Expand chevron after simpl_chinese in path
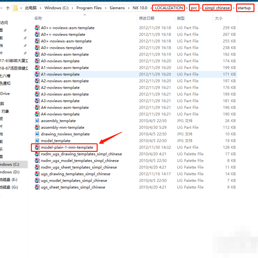The width and height of the screenshot is (258, 258). click(233, 8)
